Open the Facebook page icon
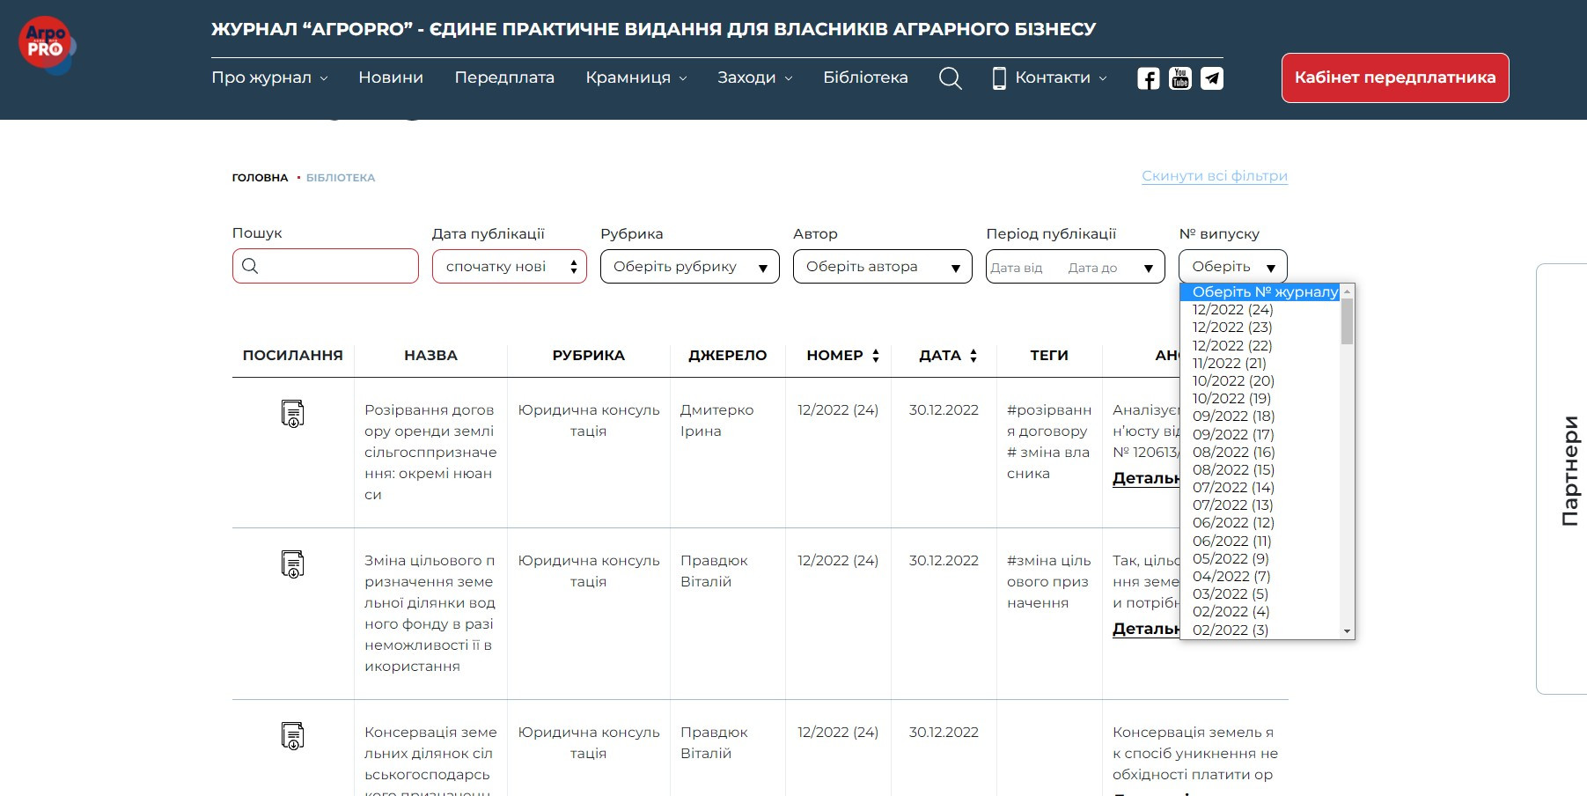The width and height of the screenshot is (1587, 796). [1148, 78]
